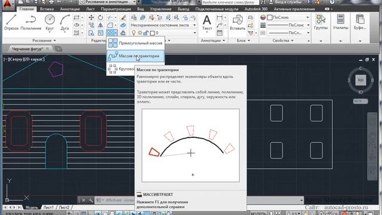Switch to the Вставка ribbon tab
Image resolution: width=382 pixels, height=215 pixels.
(47, 9)
